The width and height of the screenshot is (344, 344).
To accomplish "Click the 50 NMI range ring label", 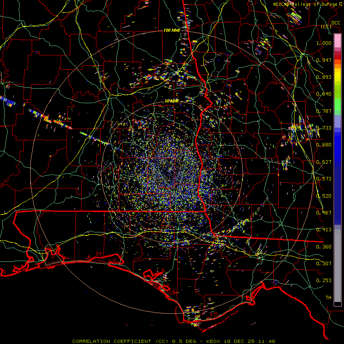I will point(172,101).
